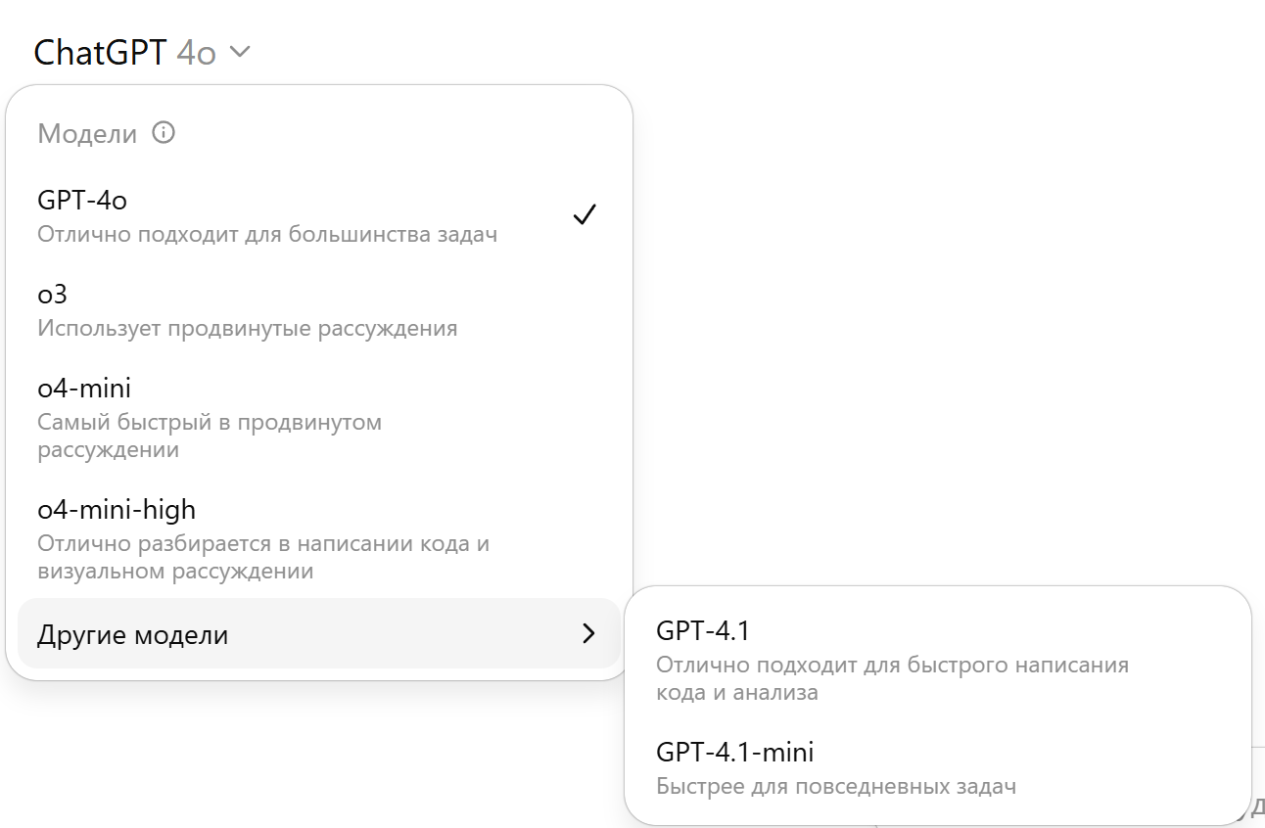Pick GPT-4.1 from the submenu

(703, 631)
